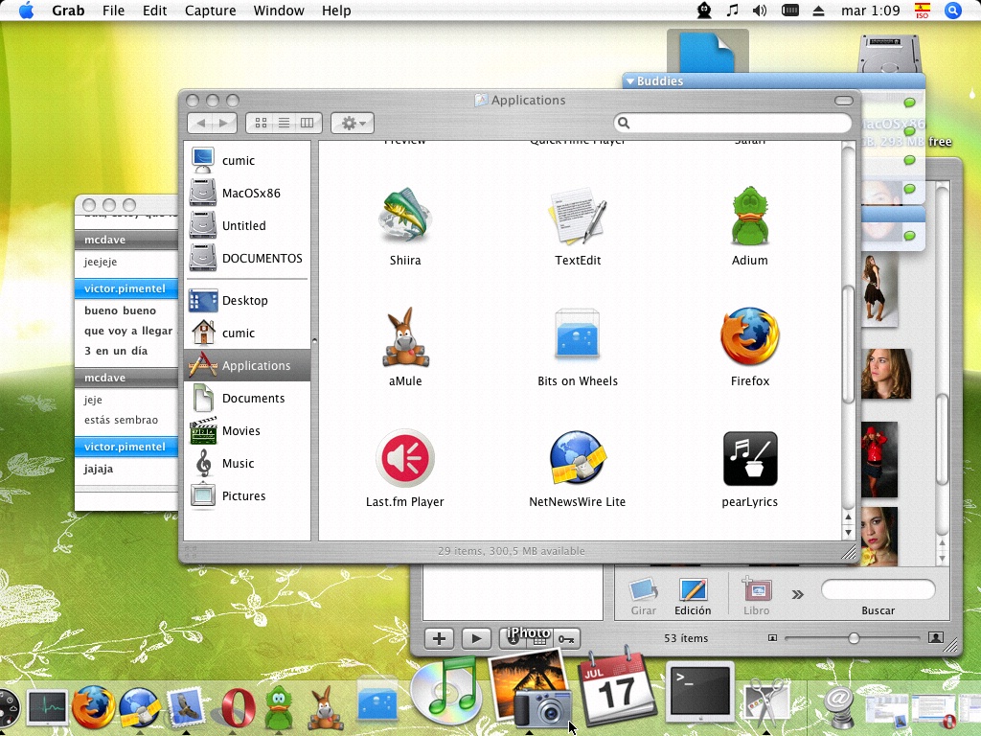Open the Apple menu

click(26, 10)
